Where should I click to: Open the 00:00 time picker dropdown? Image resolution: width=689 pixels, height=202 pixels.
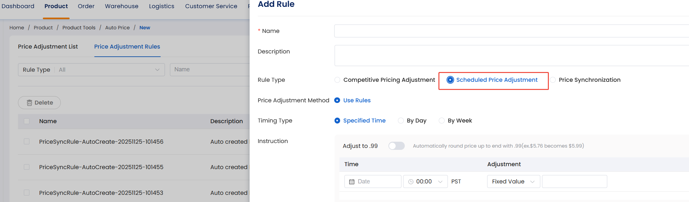click(x=425, y=181)
